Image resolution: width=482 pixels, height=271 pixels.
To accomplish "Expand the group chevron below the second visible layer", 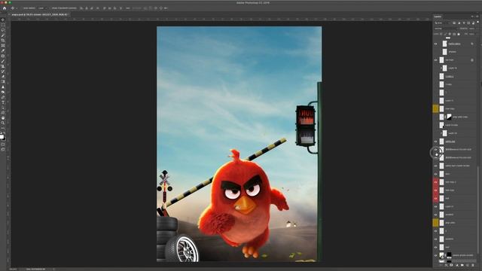I will pos(441,68).
